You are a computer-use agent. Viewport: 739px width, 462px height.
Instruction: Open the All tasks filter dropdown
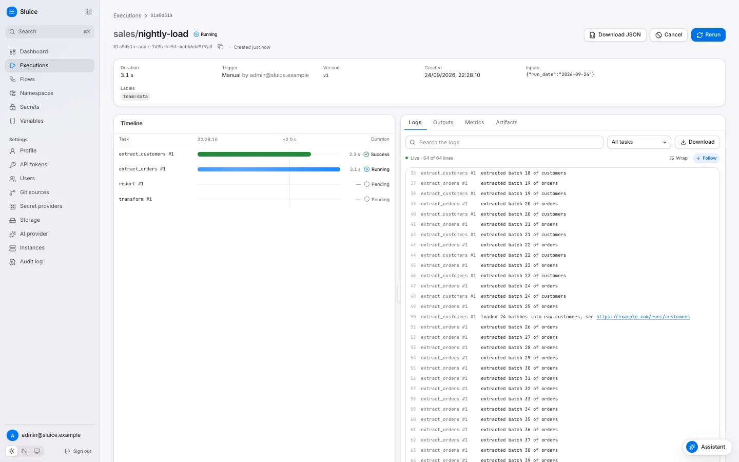click(x=639, y=142)
